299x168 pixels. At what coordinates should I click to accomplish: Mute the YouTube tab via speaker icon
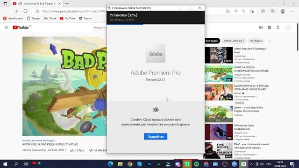pos(20,3)
